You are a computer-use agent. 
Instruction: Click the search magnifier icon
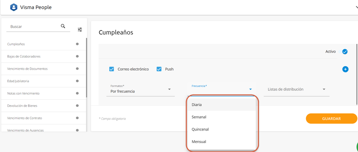coord(63,26)
